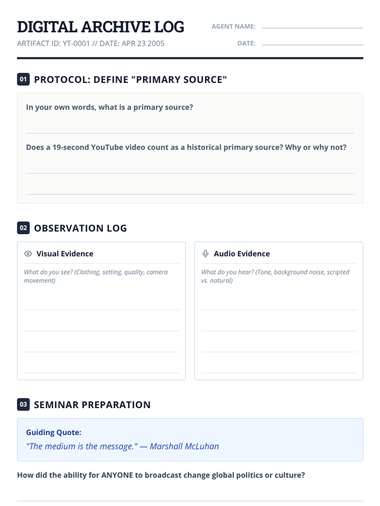Click the Digital Archive Log title
The width and height of the screenshot is (380, 506).
[x=100, y=27]
